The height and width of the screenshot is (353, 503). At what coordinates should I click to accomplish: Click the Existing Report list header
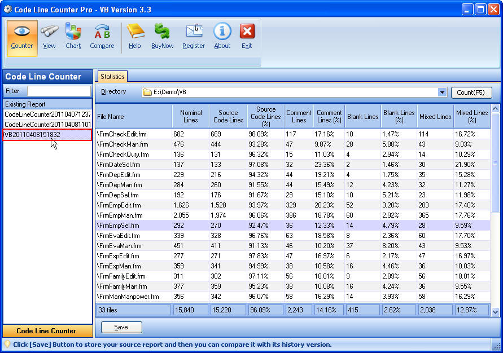coord(47,104)
